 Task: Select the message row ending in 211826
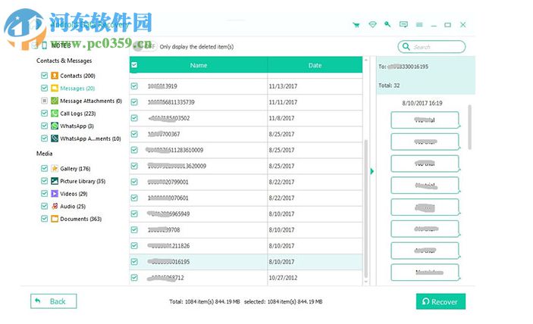(246, 245)
